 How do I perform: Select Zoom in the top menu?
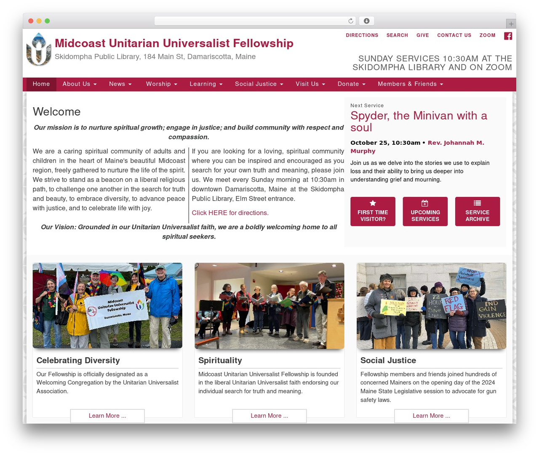tap(488, 35)
